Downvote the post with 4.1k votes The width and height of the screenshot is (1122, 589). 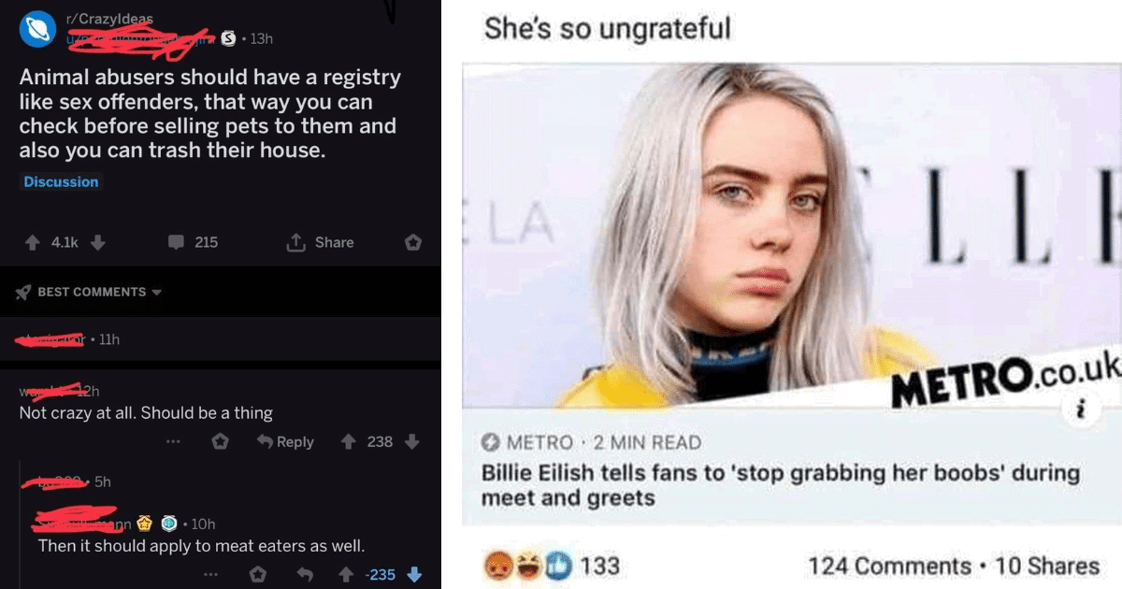(x=97, y=242)
